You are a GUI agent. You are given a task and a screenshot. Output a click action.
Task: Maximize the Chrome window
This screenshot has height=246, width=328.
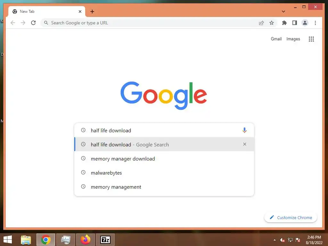(304, 7)
